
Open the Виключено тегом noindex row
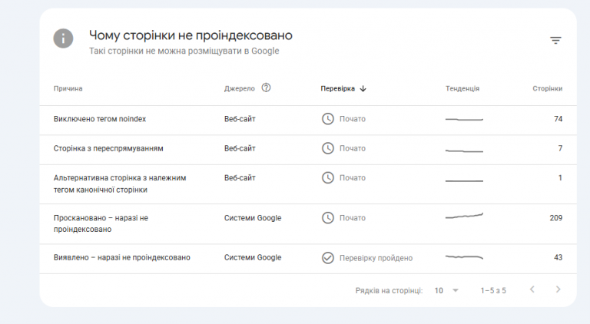coord(308,121)
